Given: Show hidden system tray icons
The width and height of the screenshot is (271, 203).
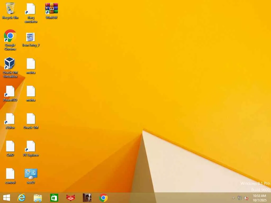Looking at the screenshot, I should [x=233, y=198].
